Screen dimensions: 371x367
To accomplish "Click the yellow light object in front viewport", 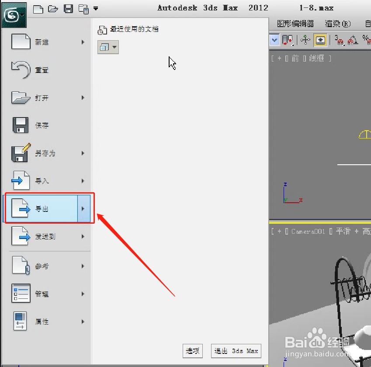I will pyautogui.click(x=365, y=135).
